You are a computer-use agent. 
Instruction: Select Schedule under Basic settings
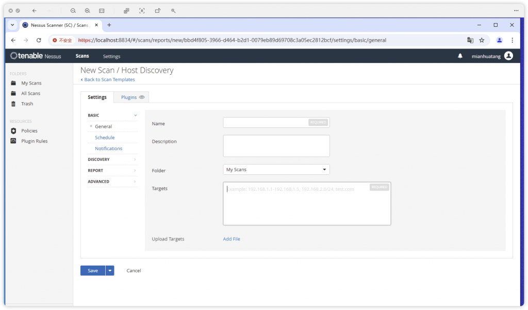[105, 138]
